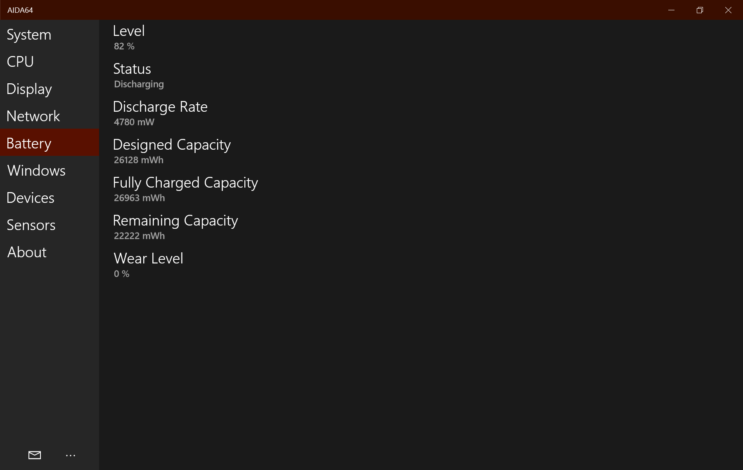Viewport: 743px width, 470px height.
Task: Switch to the CPU section
Action: click(x=20, y=62)
